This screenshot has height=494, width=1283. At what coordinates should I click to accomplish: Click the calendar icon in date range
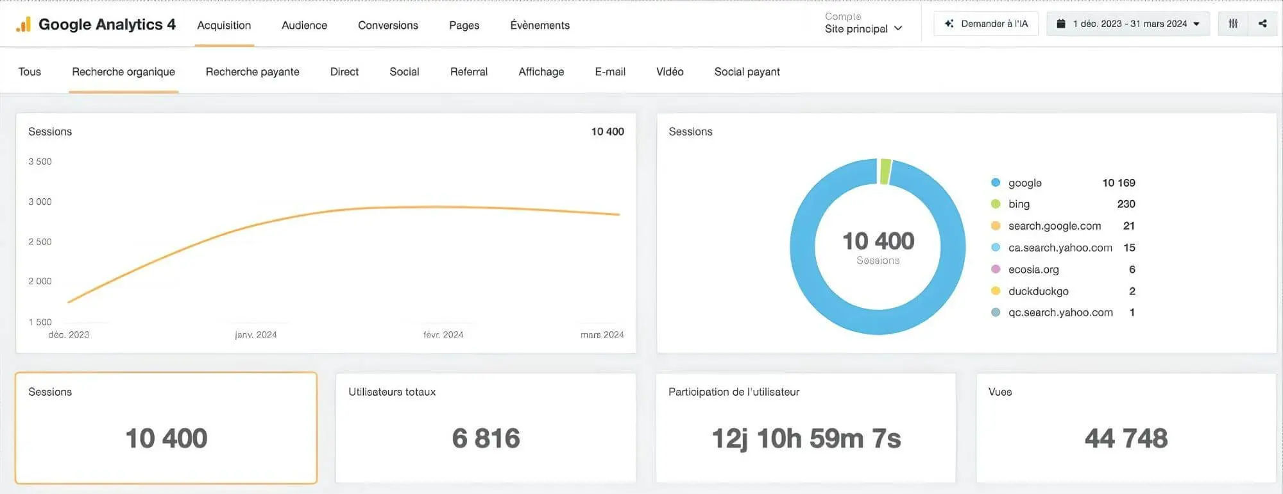coord(1061,24)
